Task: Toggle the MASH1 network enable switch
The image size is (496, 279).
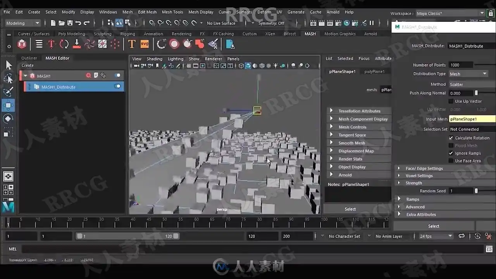Action: coord(117,76)
